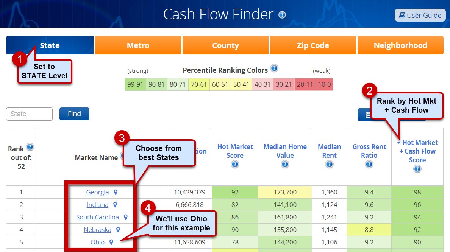
Task: Select Indiana cash flow score 96
Action: [x=417, y=205]
